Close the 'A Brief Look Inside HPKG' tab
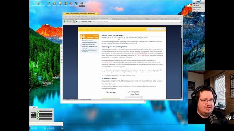Image resolution: width=234 pixels, height=131 pixels. tap(110, 19)
